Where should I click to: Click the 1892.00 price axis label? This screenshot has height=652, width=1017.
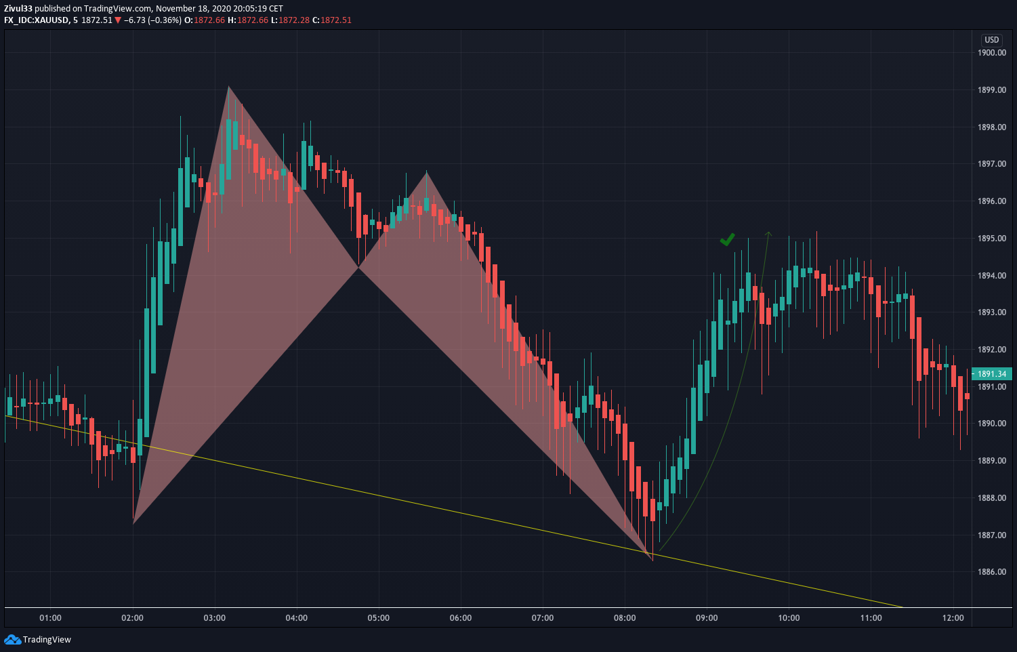[x=992, y=350]
